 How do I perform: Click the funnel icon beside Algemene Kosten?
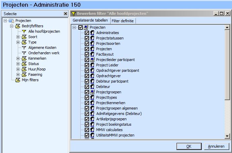[x=24, y=48]
